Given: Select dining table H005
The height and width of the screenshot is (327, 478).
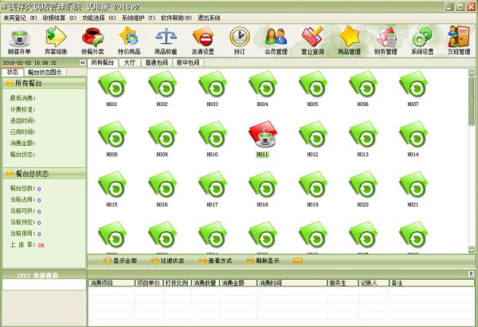Looking at the screenshot, I should 313,89.
